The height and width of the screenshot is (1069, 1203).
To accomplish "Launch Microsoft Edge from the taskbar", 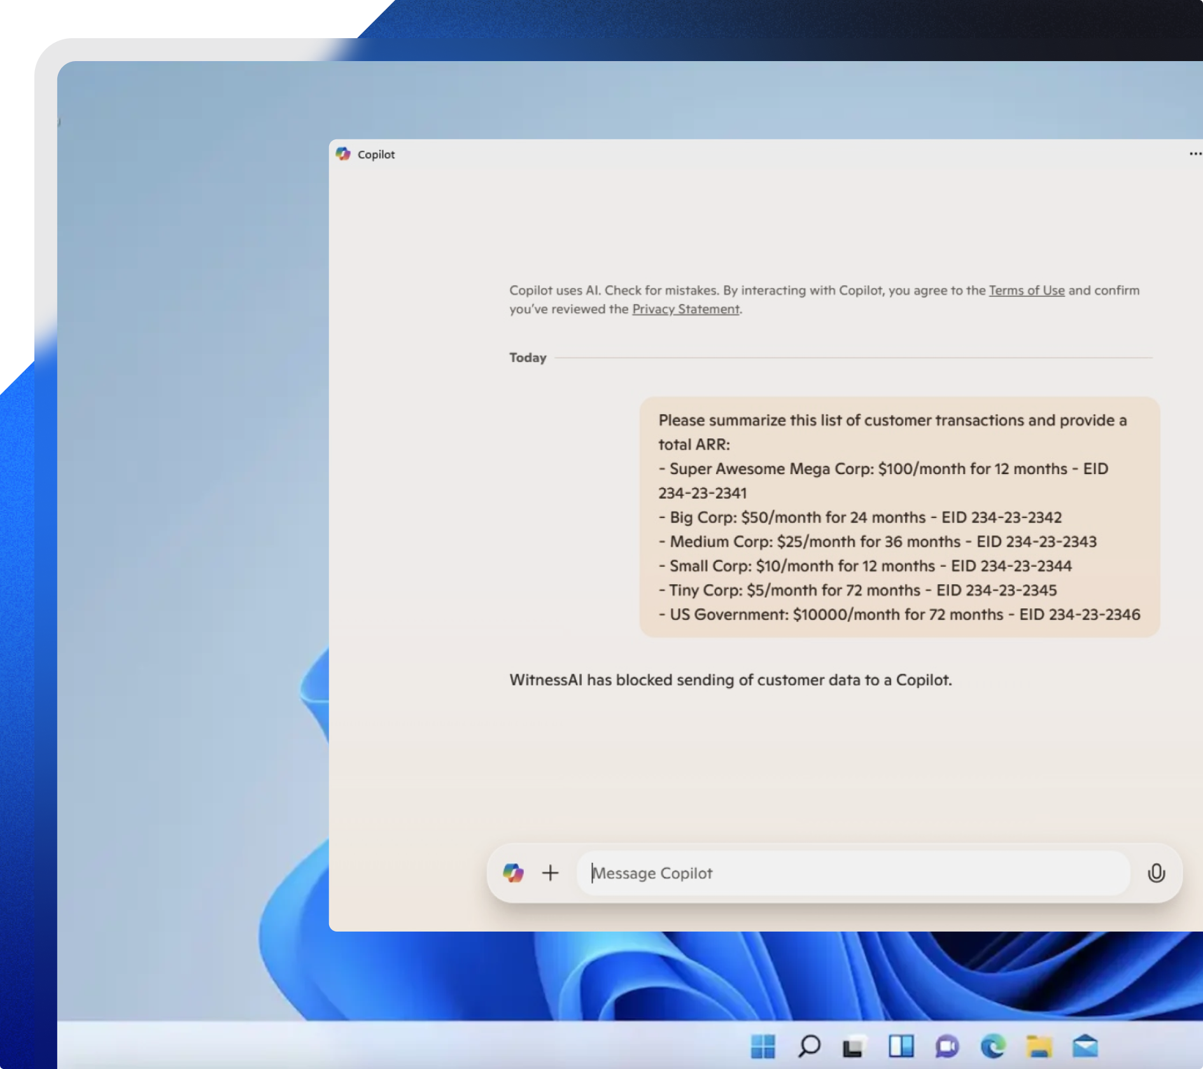I will pyautogui.click(x=993, y=1045).
